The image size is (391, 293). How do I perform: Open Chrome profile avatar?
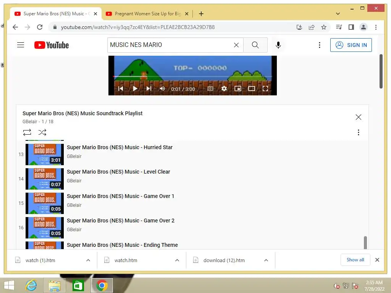coord(364,27)
